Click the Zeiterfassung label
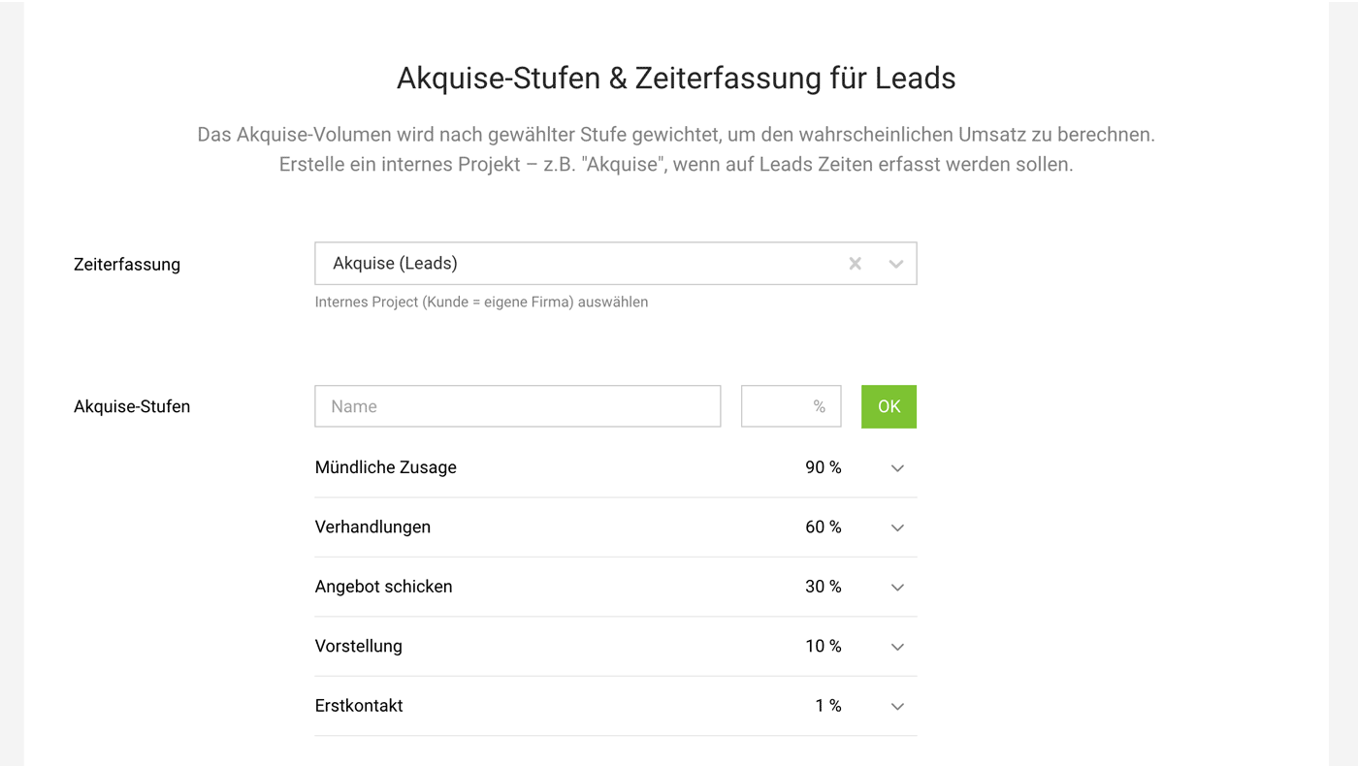 127,263
